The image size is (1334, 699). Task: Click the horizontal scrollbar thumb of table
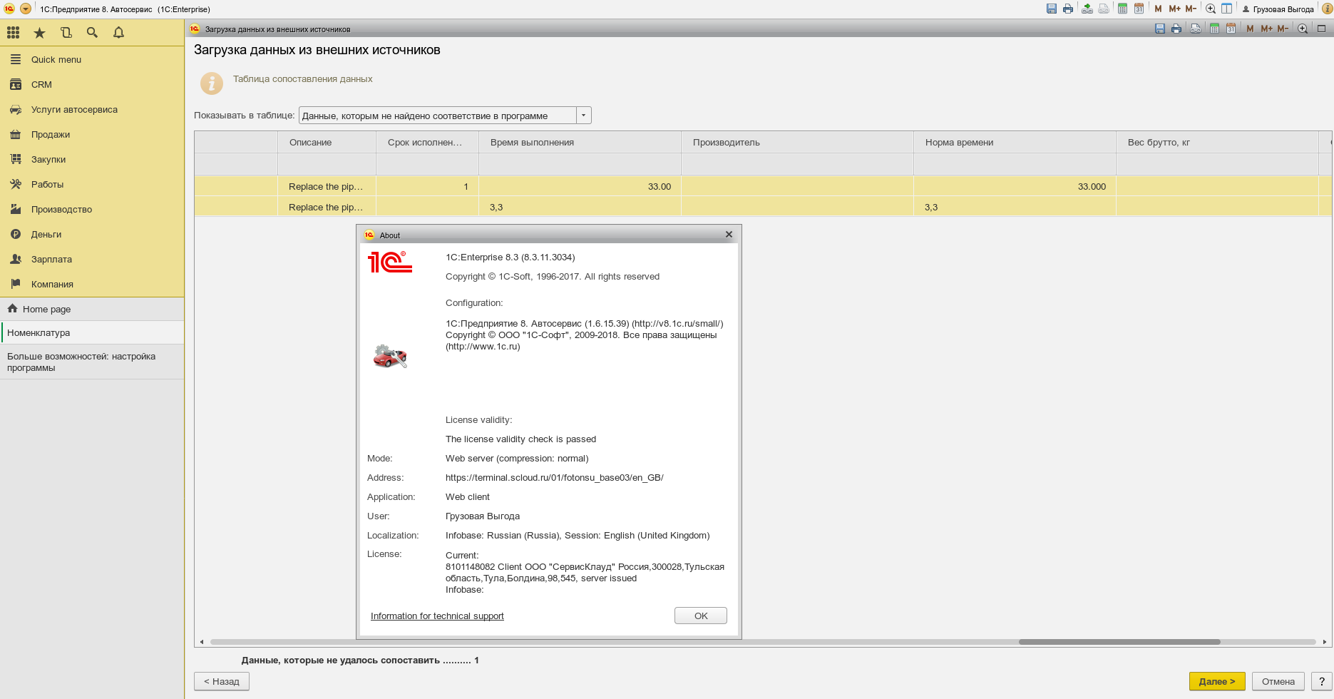point(1119,642)
